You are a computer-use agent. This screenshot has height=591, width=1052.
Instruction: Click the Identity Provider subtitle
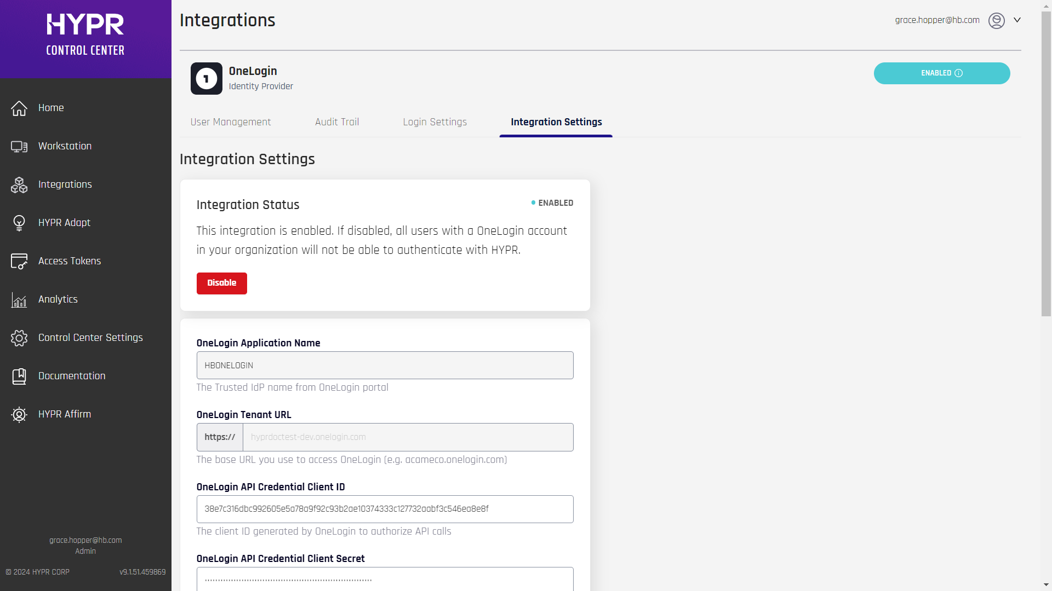tap(261, 86)
